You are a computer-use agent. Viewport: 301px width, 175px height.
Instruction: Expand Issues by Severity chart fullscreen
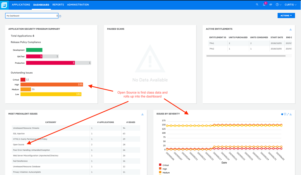pos(288,114)
